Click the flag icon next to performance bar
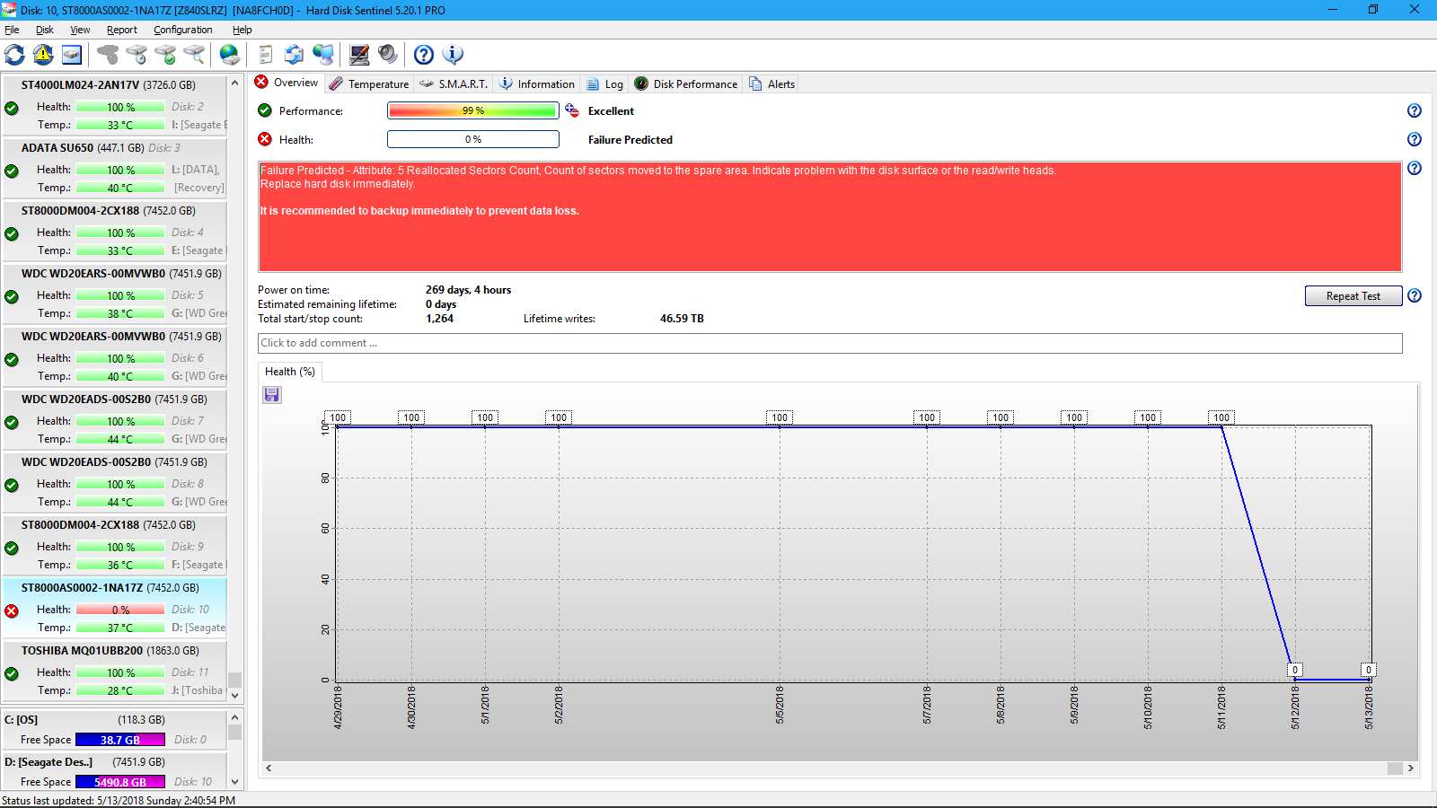The height and width of the screenshot is (808, 1437). 572,110
